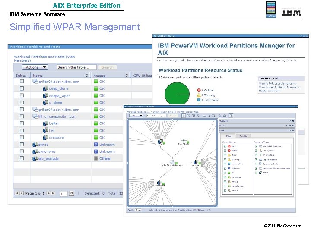Check the box for deepa_wpar row
Image resolution: width=311 pixels, height=233 pixels.
(22, 95)
